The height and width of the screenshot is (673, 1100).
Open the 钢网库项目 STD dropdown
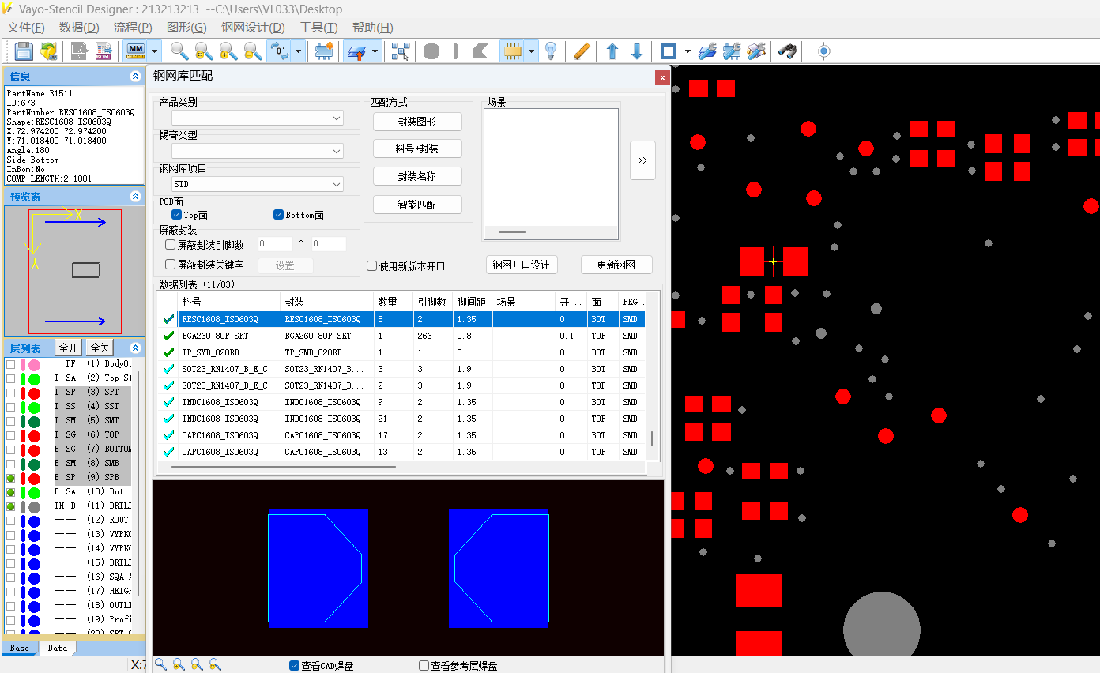337,184
